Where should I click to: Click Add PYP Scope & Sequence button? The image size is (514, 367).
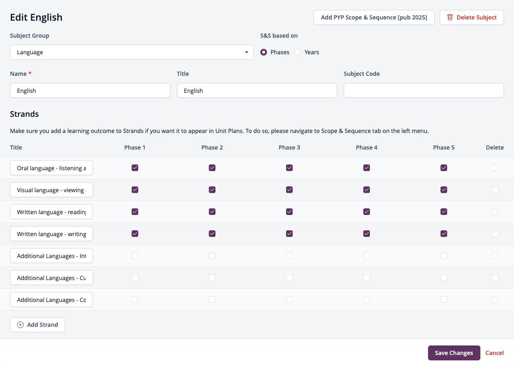click(374, 17)
